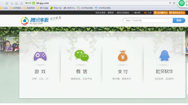Click the green 证 certificate badge
The image size is (188, 105).
(x=34, y=3)
